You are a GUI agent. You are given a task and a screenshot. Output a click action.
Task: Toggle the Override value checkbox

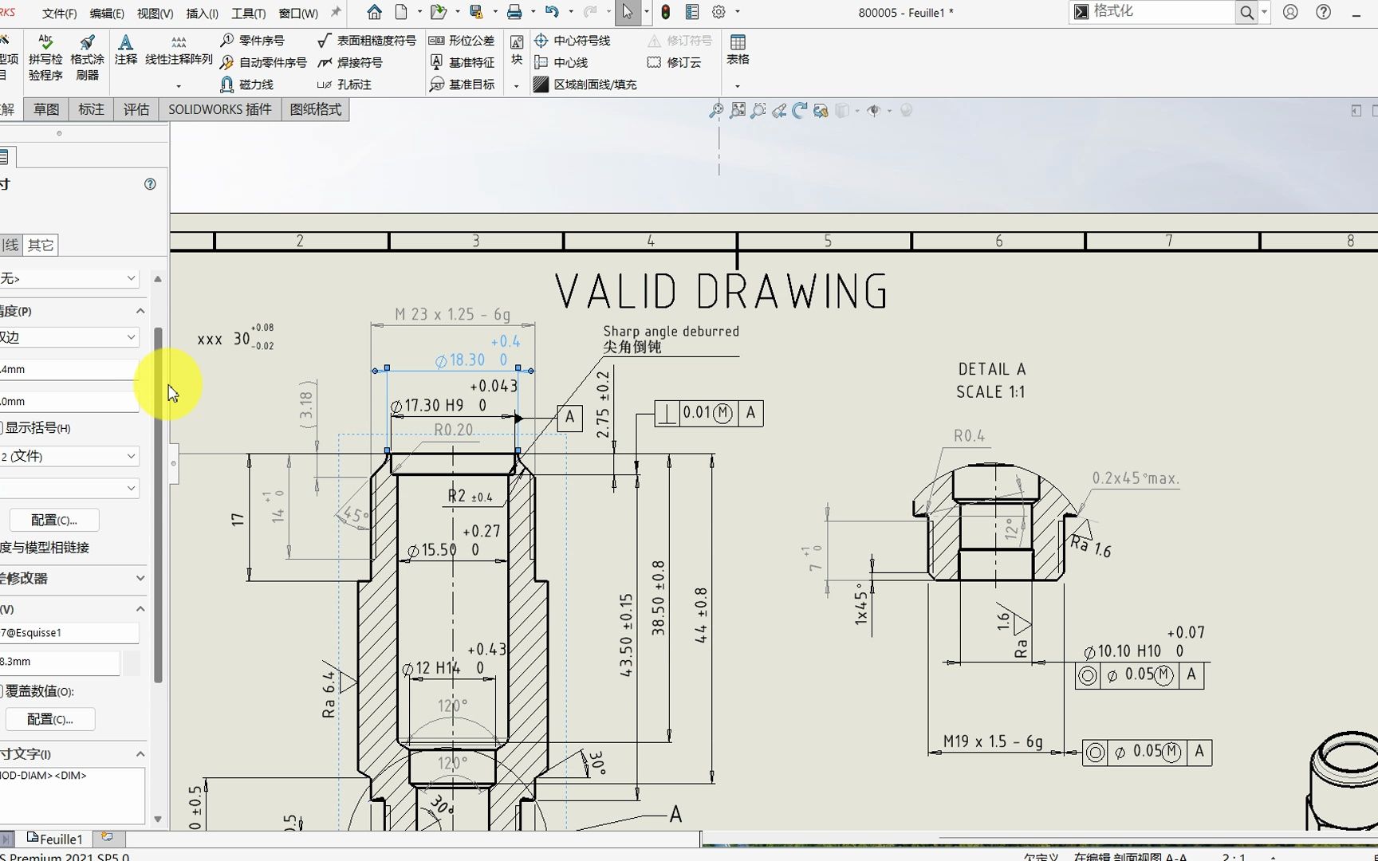coord(2,691)
